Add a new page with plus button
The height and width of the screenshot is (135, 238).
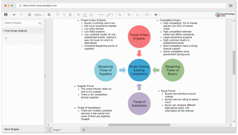83,130
